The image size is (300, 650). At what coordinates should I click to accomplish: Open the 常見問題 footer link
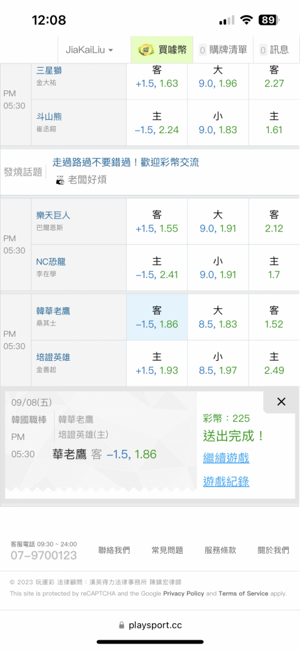pyautogui.click(x=167, y=551)
